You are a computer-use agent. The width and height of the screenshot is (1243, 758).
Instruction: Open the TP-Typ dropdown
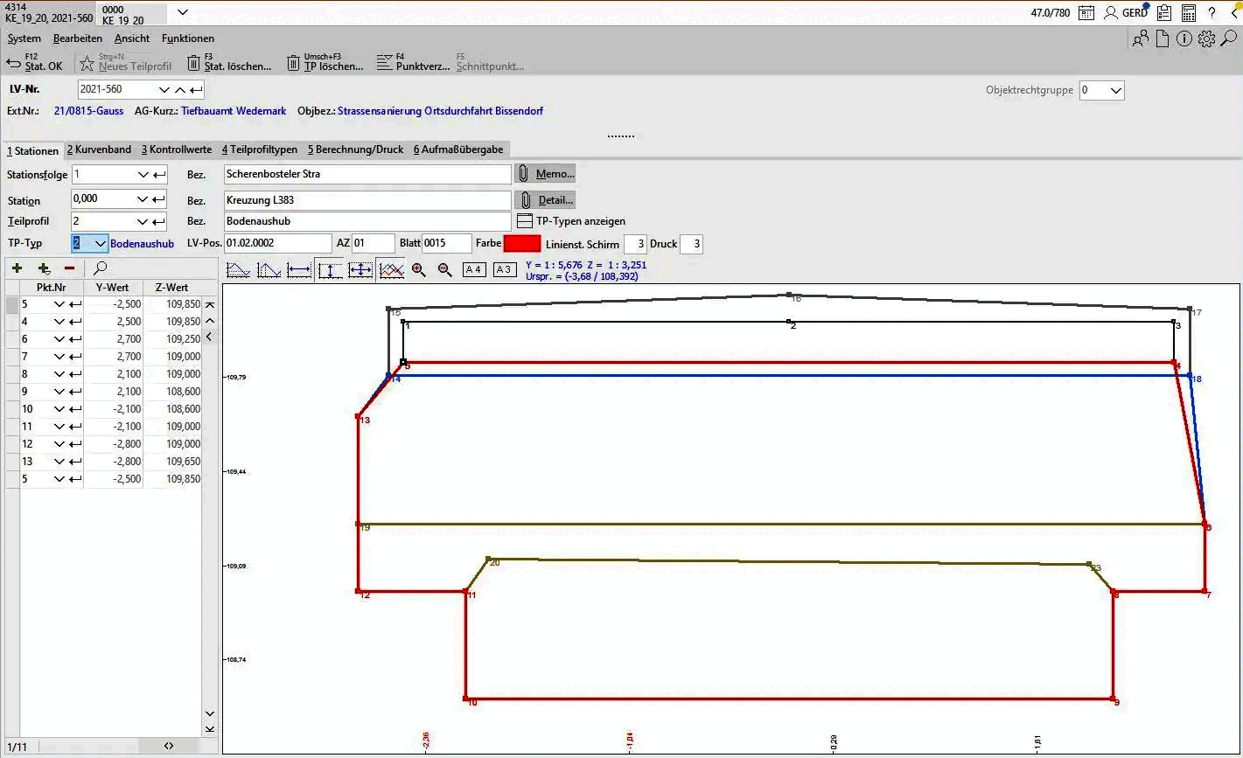pos(100,244)
